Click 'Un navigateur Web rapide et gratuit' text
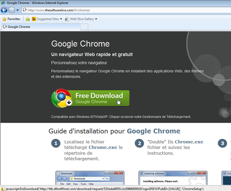 point(92,55)
